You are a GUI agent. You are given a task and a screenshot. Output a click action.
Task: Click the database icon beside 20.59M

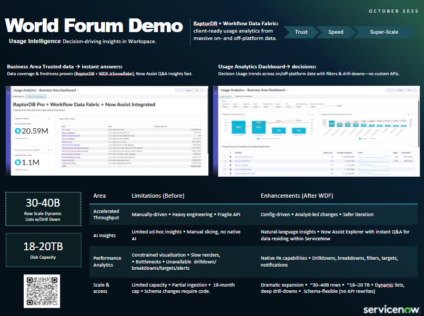pos(17,130)
